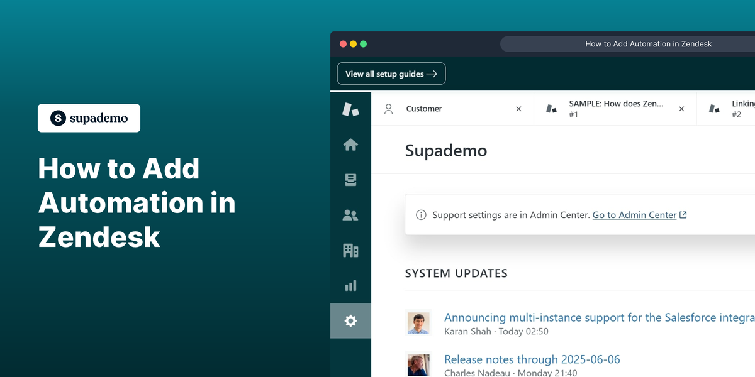Click Charles Nadeau's avatar thumbnail

[418, 366]
